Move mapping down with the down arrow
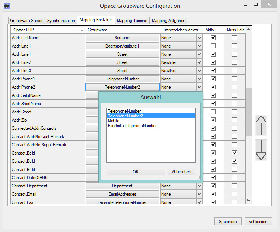 click(x=261, y=150)
